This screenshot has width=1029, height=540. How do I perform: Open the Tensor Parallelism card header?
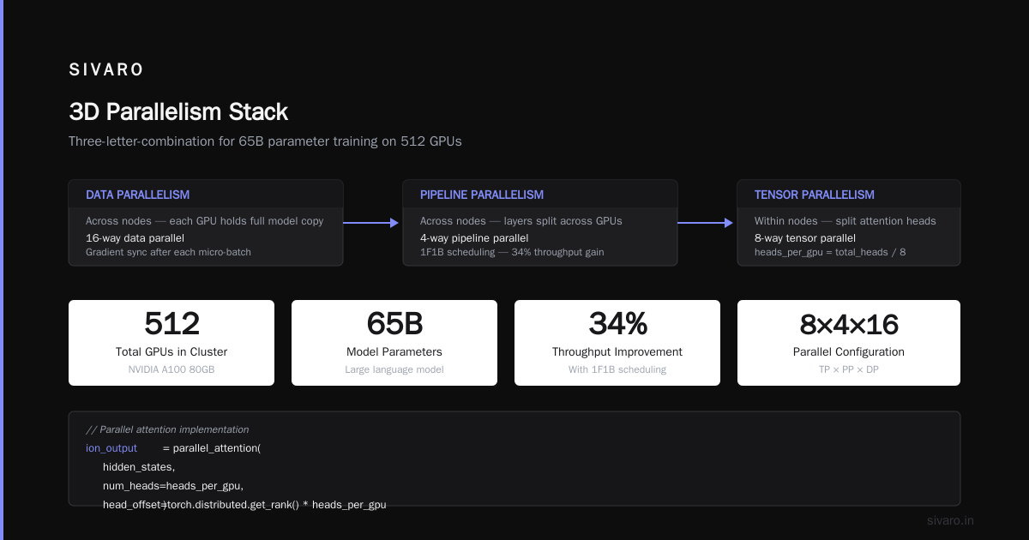tap(849, 195)
